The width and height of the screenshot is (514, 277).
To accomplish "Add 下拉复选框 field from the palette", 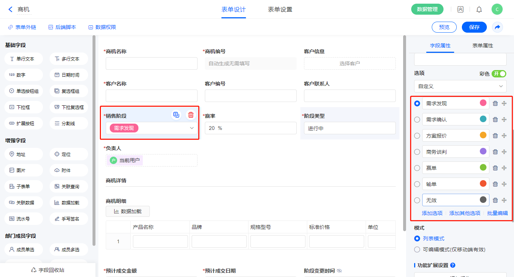I will click(x=69, y=107).
